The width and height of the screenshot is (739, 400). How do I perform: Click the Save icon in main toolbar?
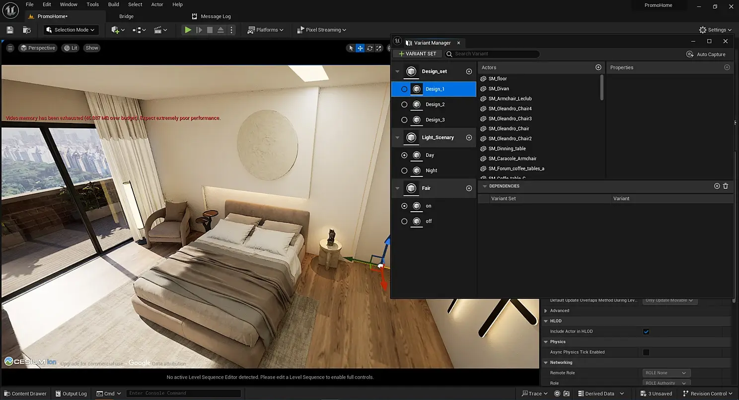(10, 30)
